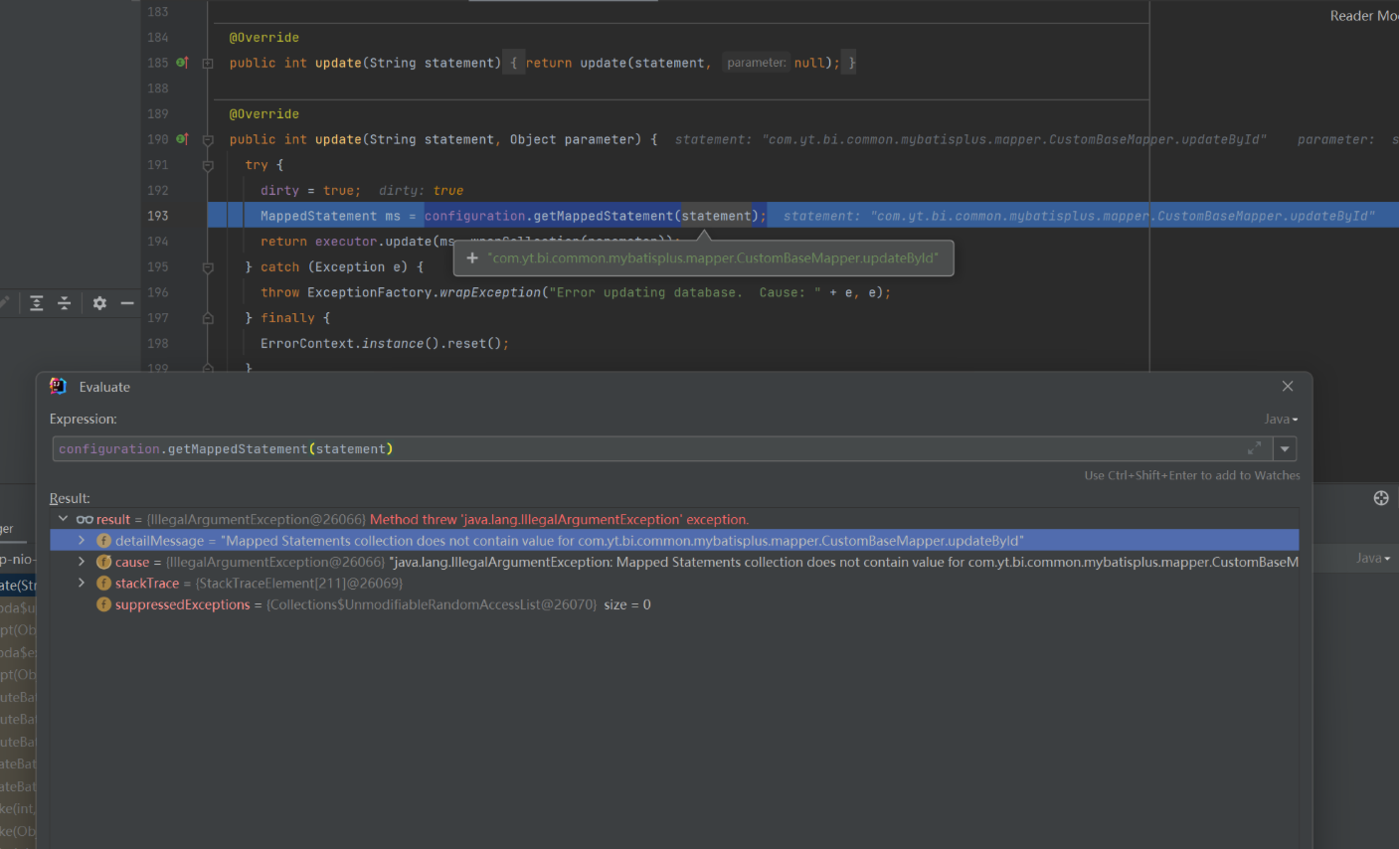Expand the cause node in the Result tree
Image resolution: width=1399 pixels, height=849 pixels.
(82, 561)
